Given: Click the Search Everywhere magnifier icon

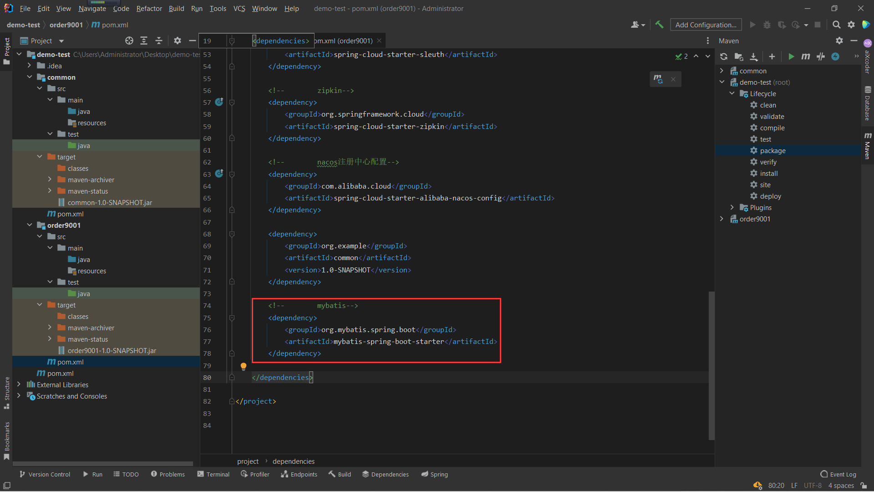Looking at the screenshot, I should coord(836,25).
